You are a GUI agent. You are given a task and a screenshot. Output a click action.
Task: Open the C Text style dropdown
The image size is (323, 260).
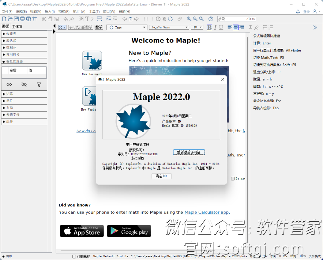pos(127,28)
